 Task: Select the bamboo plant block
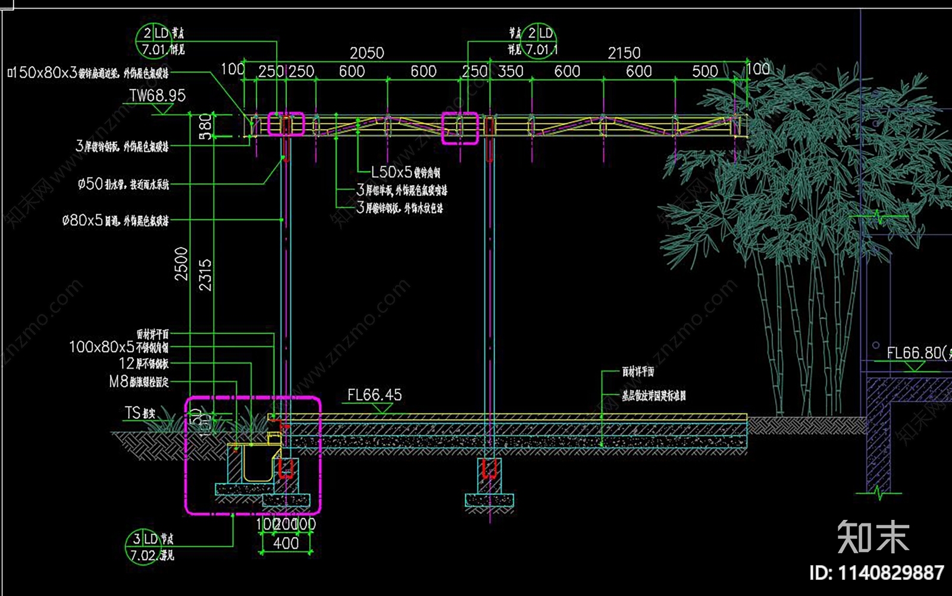pyautogui.click(x=803, y=238)
